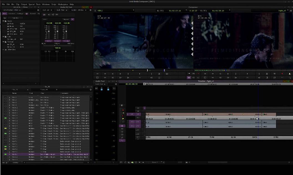The image size is (293, 175).
Task: Collapse the Cuts folder in the project tree
Action: tap(3, 37)
